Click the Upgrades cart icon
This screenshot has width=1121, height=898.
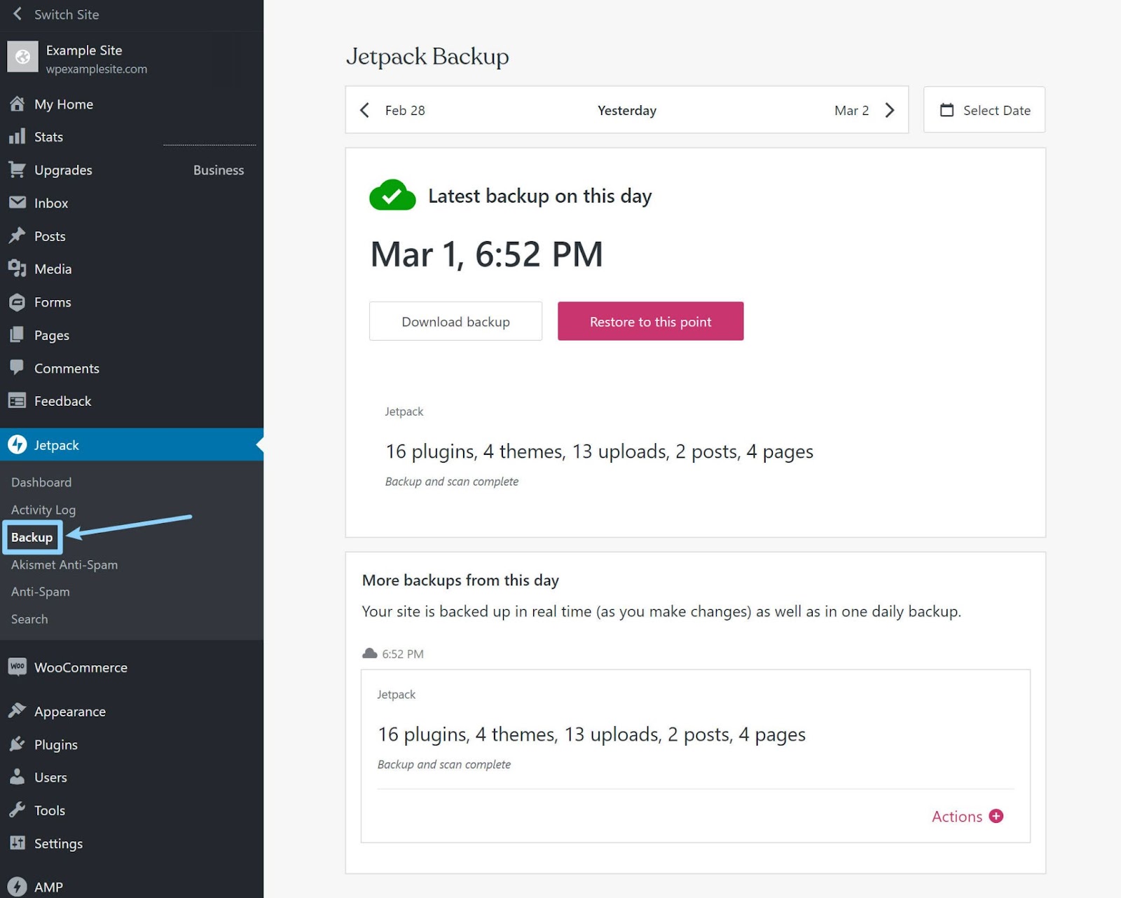tap(18, 169)
